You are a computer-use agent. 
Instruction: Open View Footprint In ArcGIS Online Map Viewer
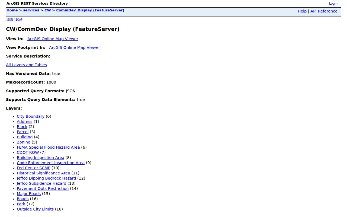(74, 47)
